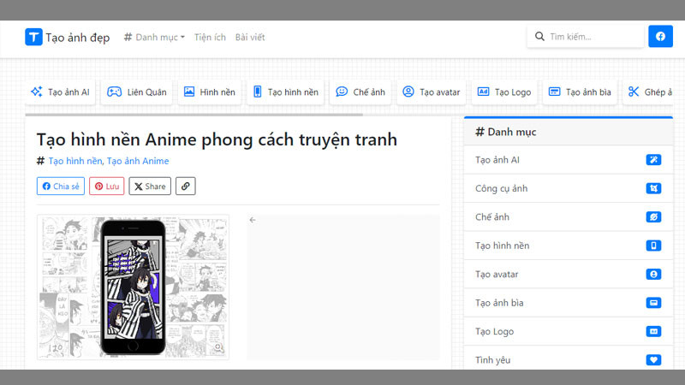Open Công cụ ảnh in the sidebar list
Viewport: 685px width, 385px height.
tap(569, 188)
